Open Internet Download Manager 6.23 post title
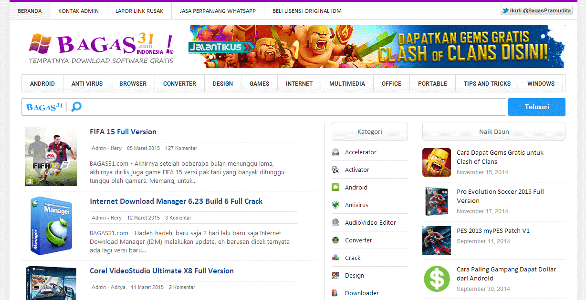 [x=176, y=201]
